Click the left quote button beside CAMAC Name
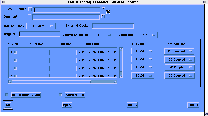This screenshot has height=116, width=208. tap(30, 10)
